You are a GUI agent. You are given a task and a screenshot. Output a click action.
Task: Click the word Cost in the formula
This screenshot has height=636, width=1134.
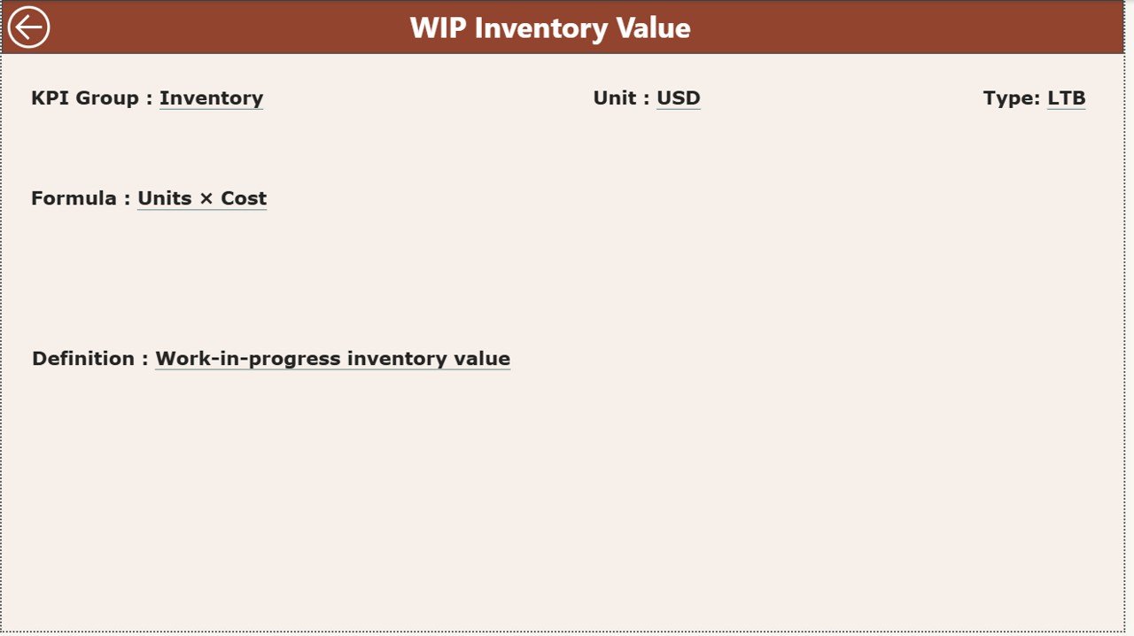244,198
